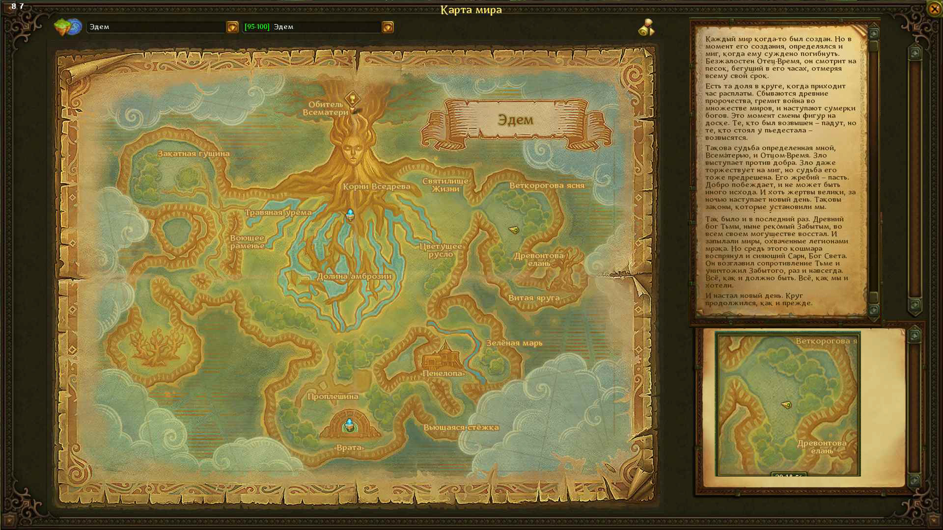Expand the [95-100] Эдем zone dropdown
943x530 pixels.
coord(388,27)
